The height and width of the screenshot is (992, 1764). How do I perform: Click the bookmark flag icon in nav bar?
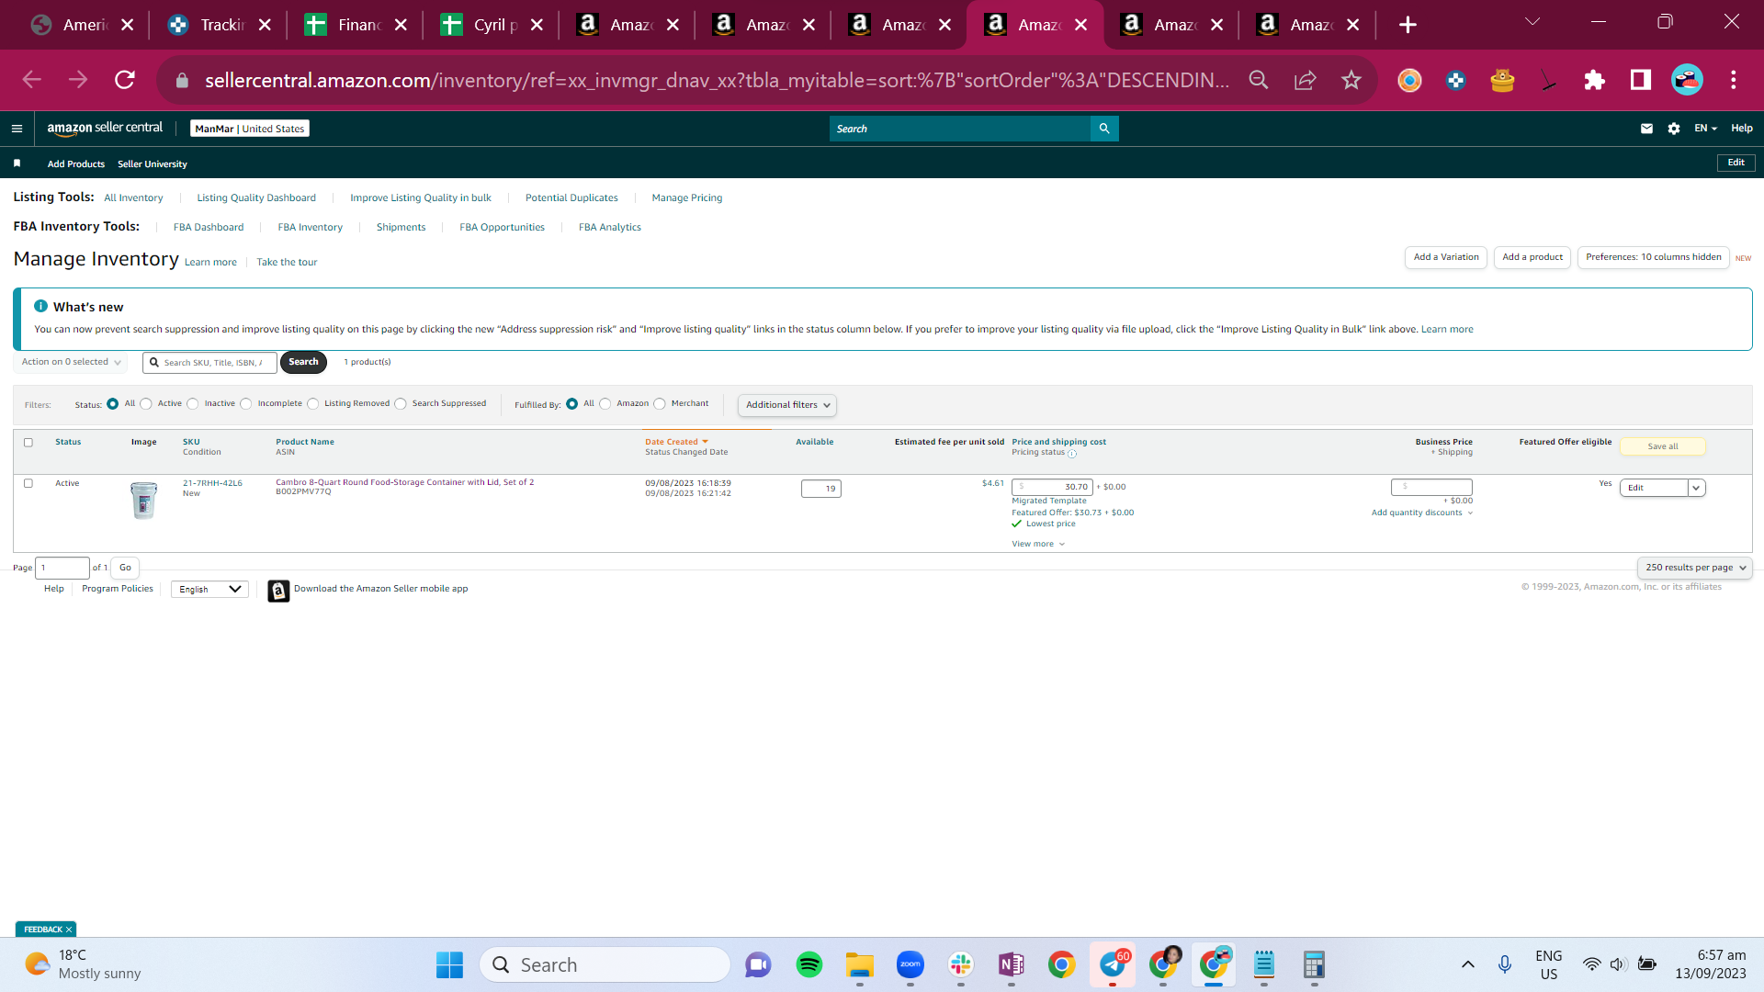tap(17, 163)
